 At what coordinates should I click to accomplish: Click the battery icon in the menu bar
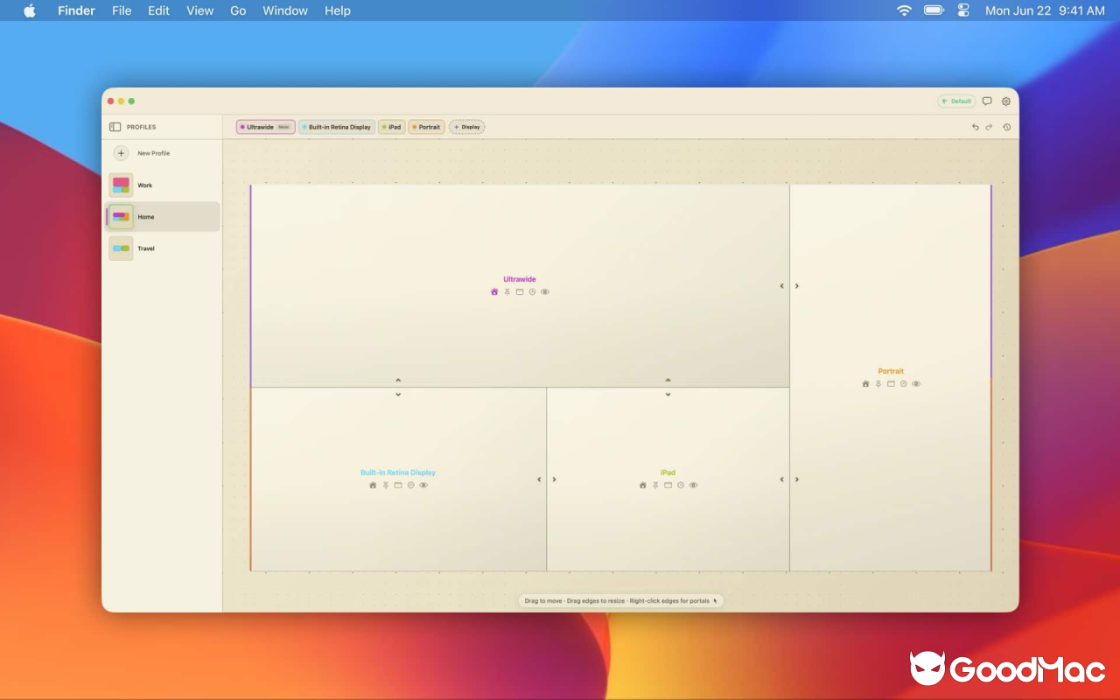[934, 10]
